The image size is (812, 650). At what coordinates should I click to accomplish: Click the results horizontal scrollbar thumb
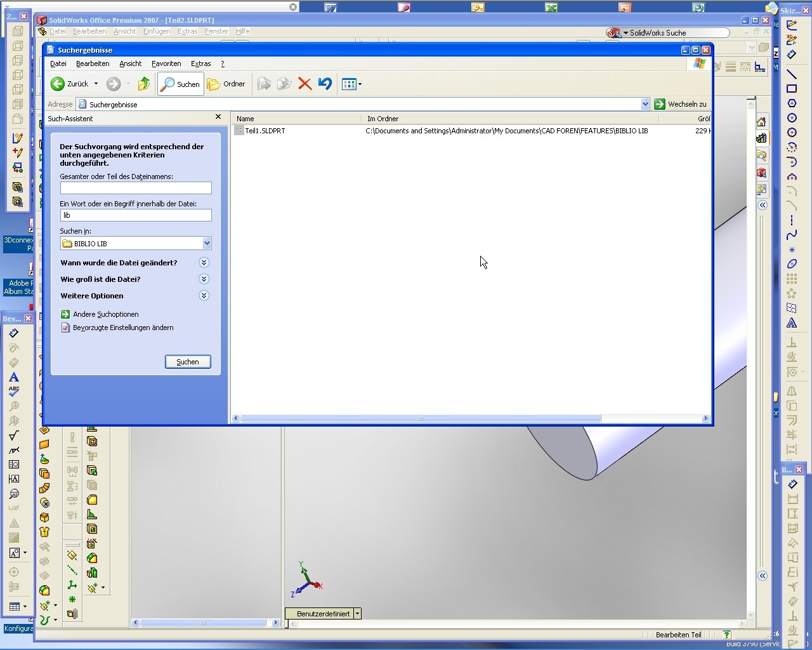point(421,418)
